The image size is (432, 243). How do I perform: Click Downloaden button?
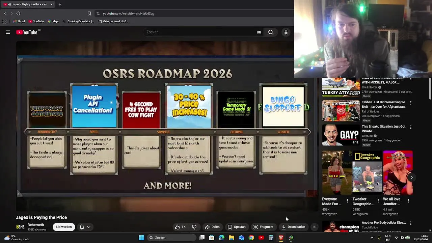click(x=293, y=227)
